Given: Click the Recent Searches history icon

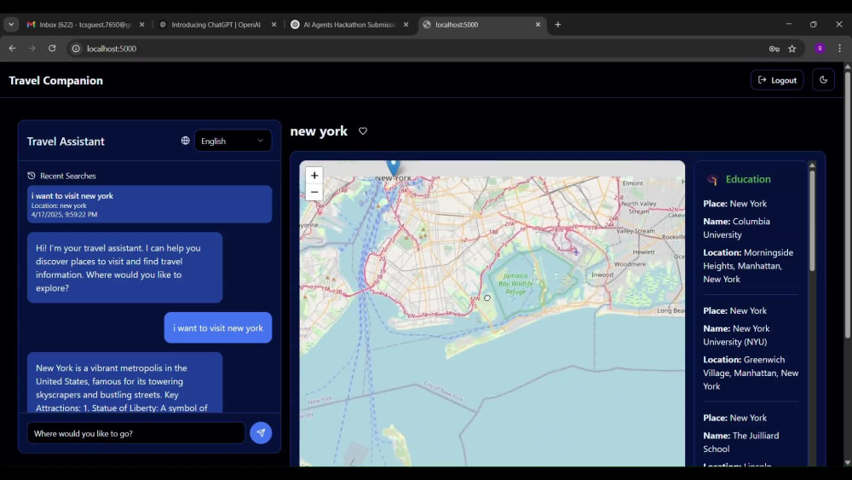Looking at the screenshot, I should 32,176.
